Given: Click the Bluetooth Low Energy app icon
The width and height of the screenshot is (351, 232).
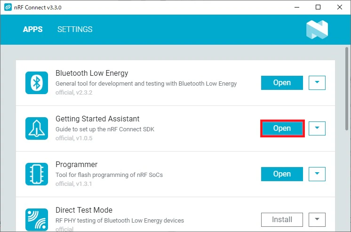Looking at the screenshot, I should [x=37, y=83].
